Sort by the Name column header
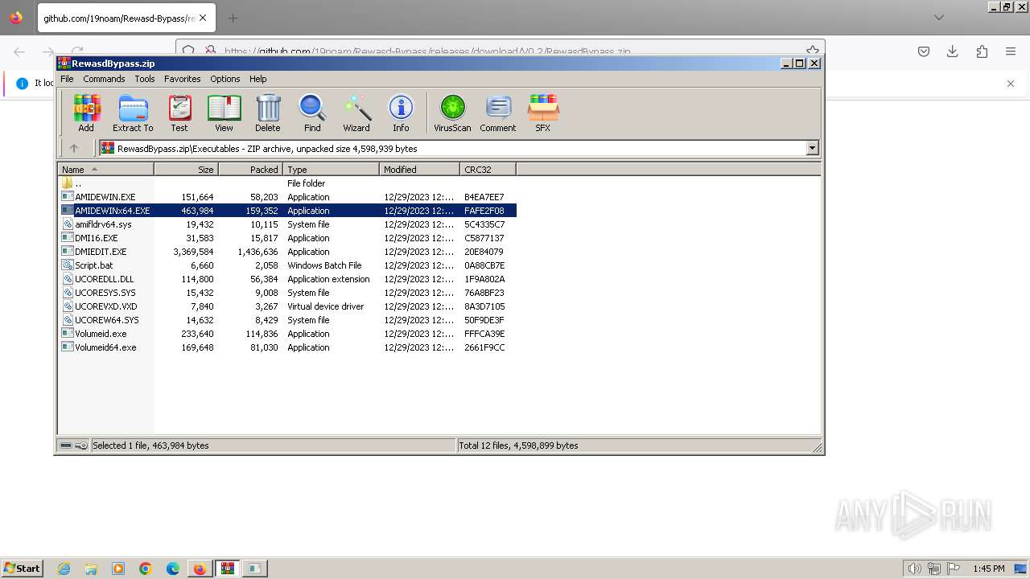Image resolution: width=1030 pixels, height=579 pixels. 105,170
